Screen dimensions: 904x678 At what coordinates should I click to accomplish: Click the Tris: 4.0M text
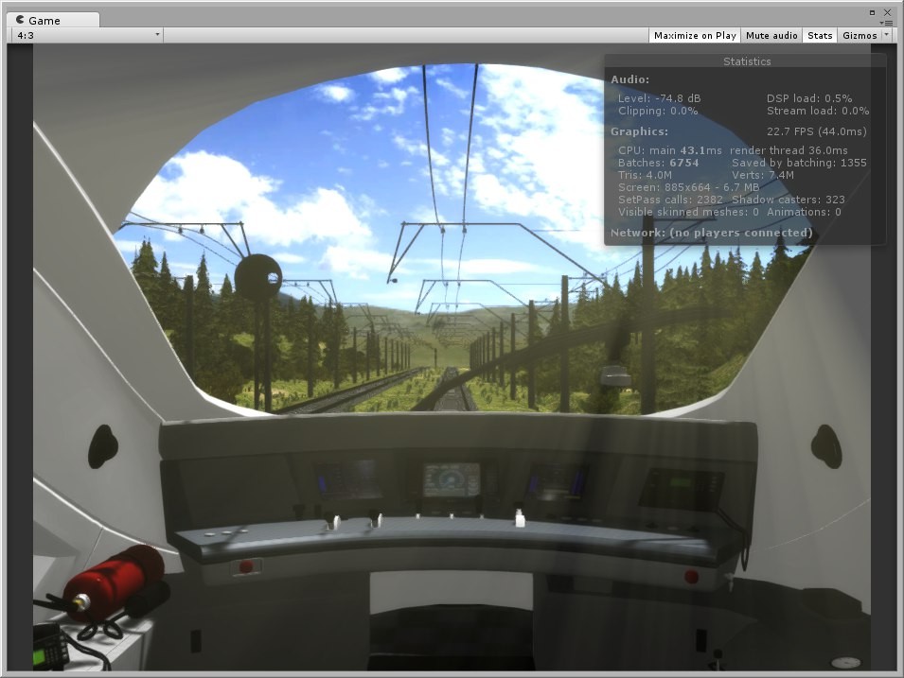click(645, 175)
